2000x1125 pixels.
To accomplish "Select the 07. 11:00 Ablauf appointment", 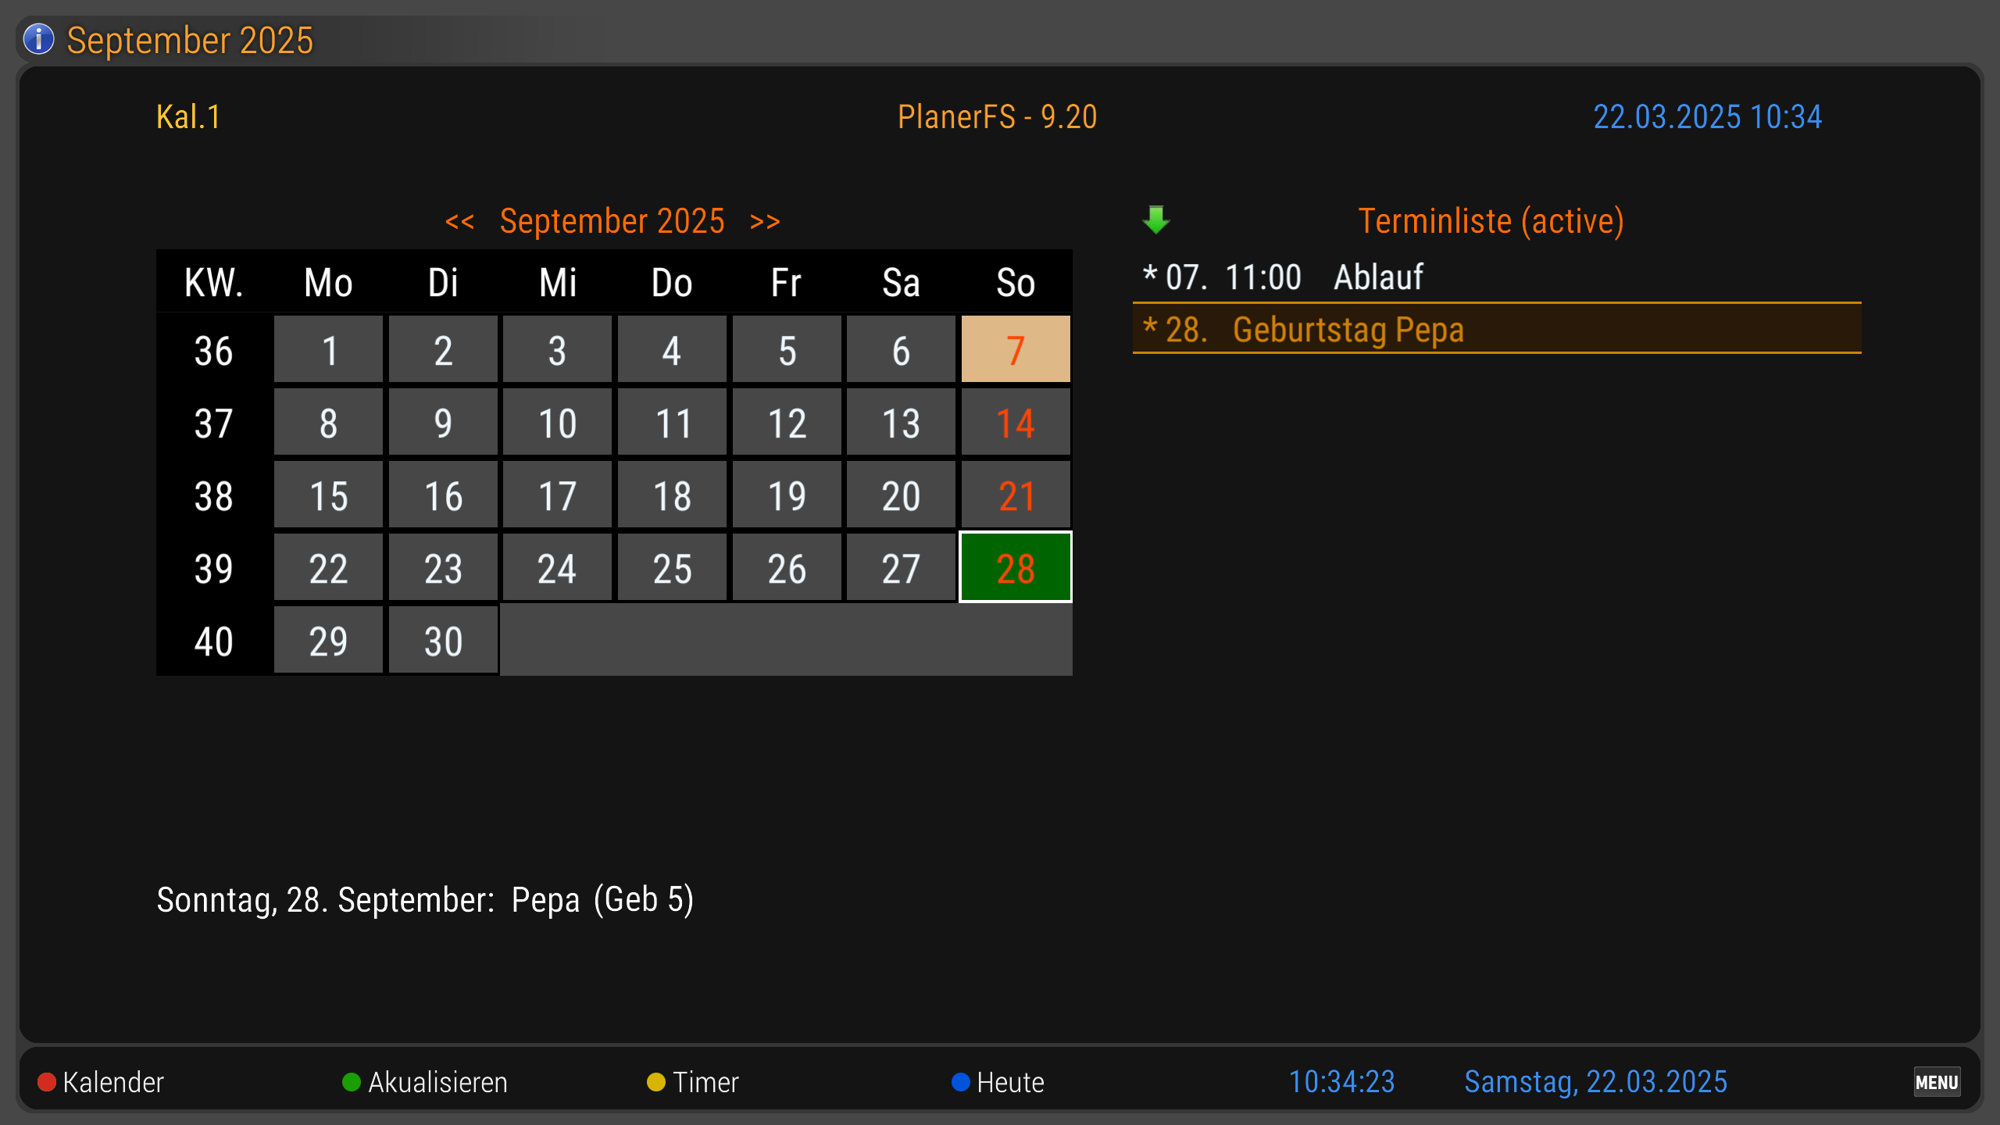I will (x=1496, y=277).
